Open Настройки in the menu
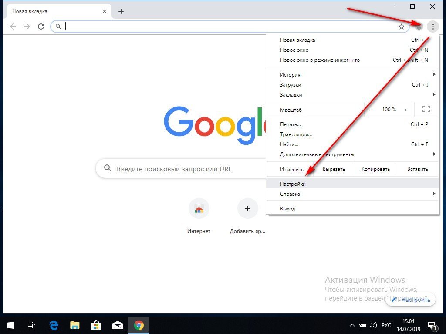This screenshot has height=334, width=446. pyautogui.click(x=352, y=184)
